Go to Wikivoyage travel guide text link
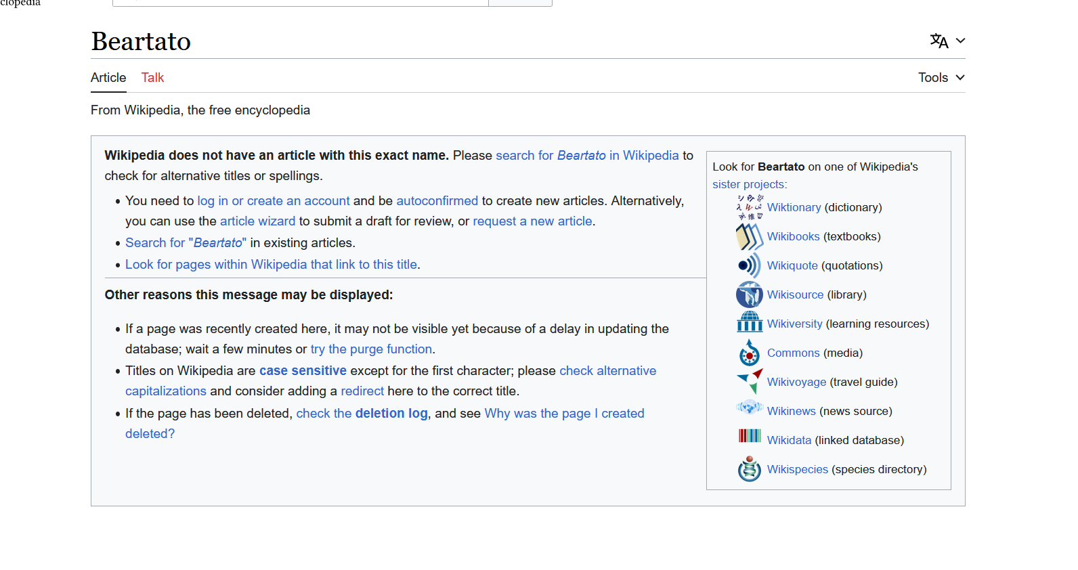1078x570 pixels. point(796,382)
